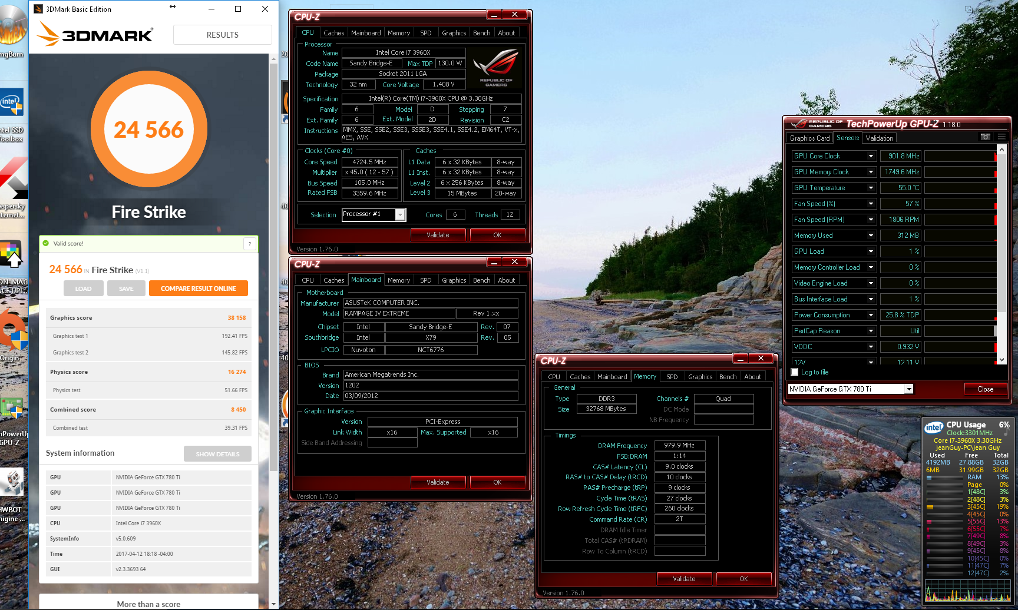Open the ImgBurn desktop icon
The width and height of the screenshot is (1018, 610).
(12, 29)
